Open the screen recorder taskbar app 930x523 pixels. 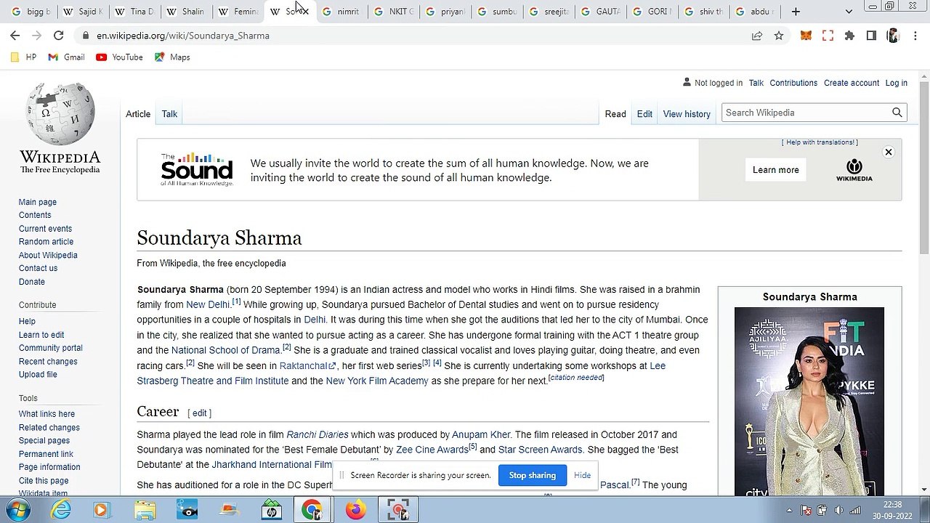tap(397, 510)
